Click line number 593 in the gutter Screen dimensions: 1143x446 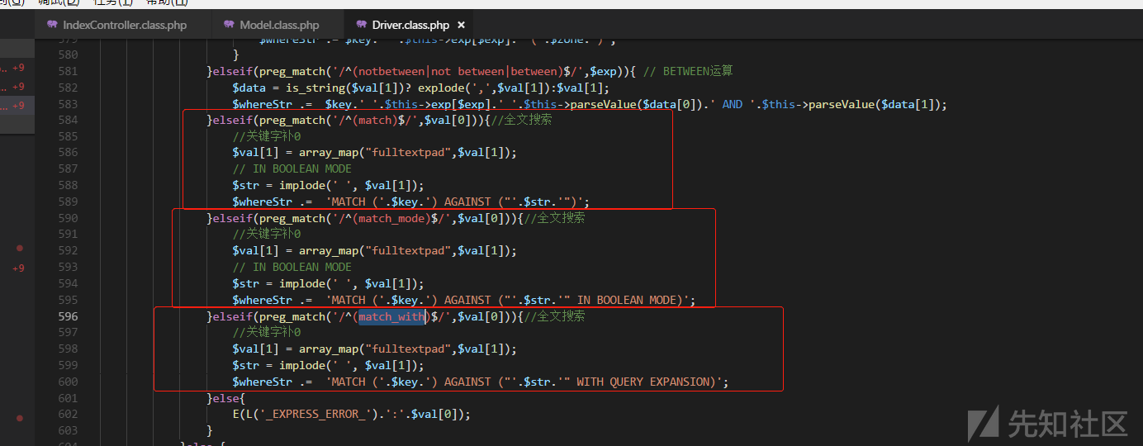pyautogui.click(x=68, y=268)
